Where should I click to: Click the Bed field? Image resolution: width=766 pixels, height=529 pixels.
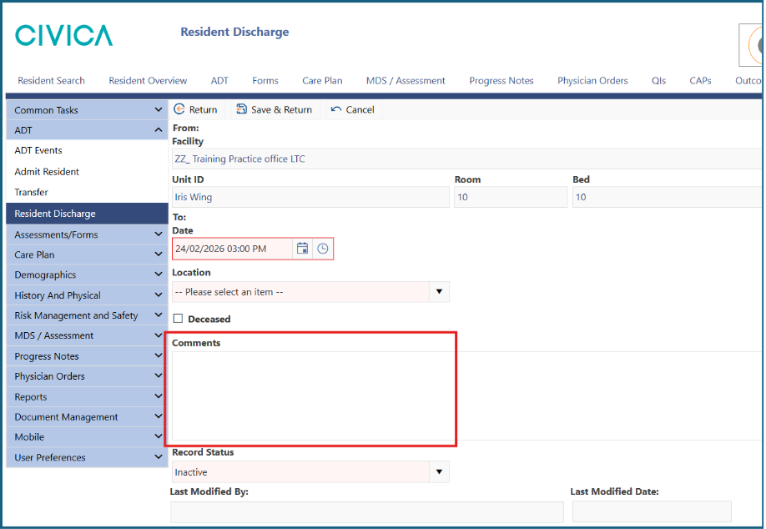point(668,197)
